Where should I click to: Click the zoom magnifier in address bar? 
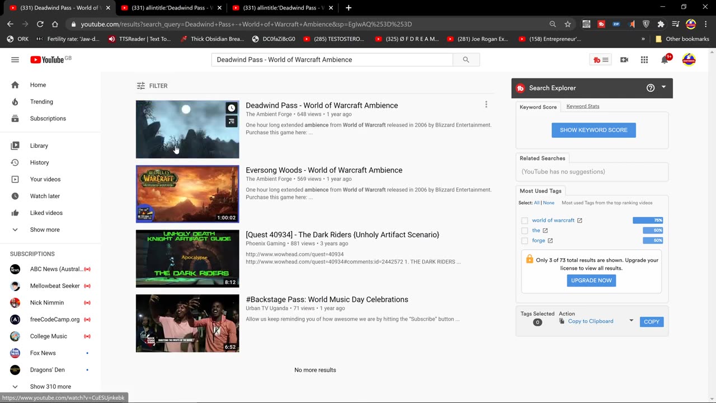(553, 24)
